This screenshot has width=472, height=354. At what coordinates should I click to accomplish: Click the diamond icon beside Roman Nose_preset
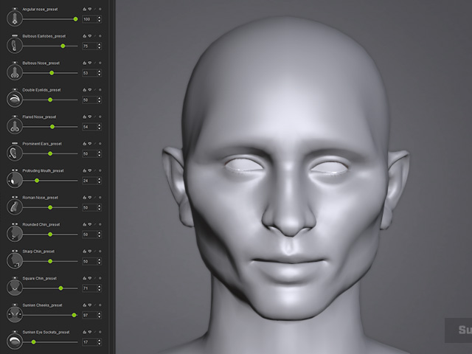90,198
